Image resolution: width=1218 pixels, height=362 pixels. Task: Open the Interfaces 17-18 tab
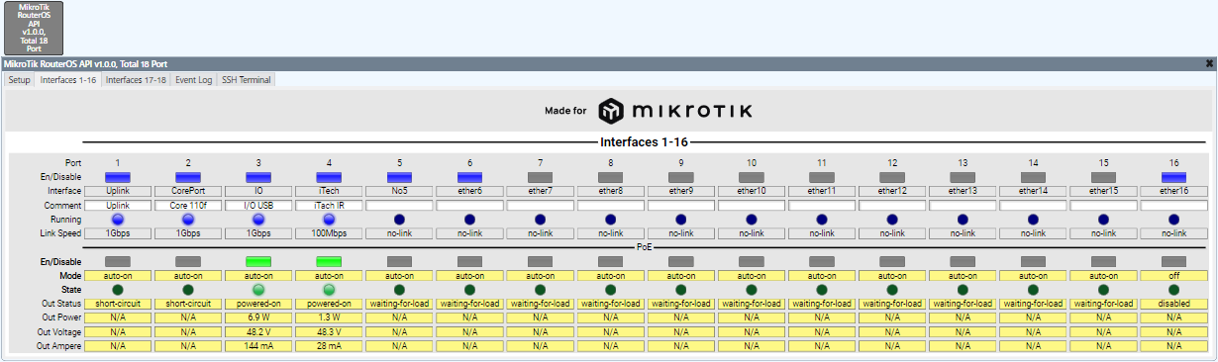137,80
